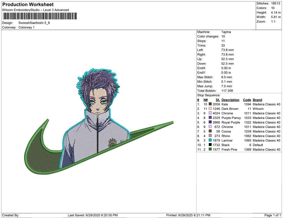The image size is (283, 218).
Task: Click the 'Created By:' footer label
Action: [11, 215]
